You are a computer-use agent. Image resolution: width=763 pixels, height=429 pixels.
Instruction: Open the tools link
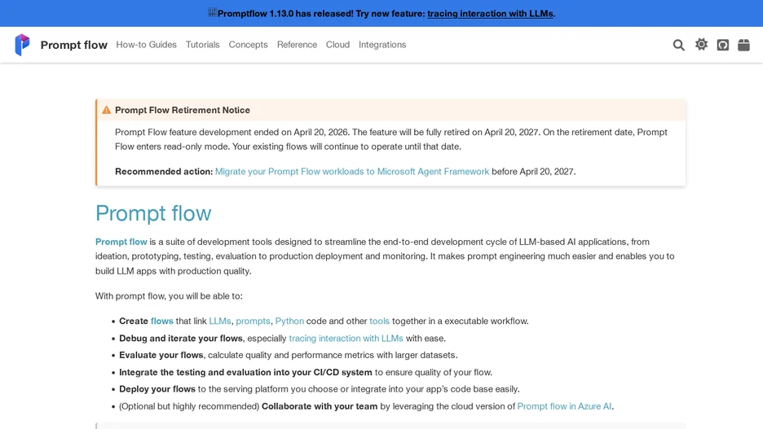[380, 322]
